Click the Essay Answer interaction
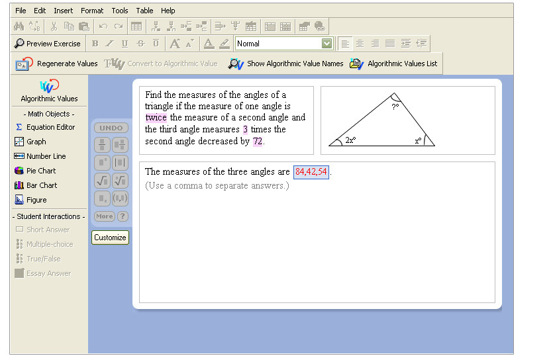Screen dimensions: 553x358 click(x=42, y=273)
